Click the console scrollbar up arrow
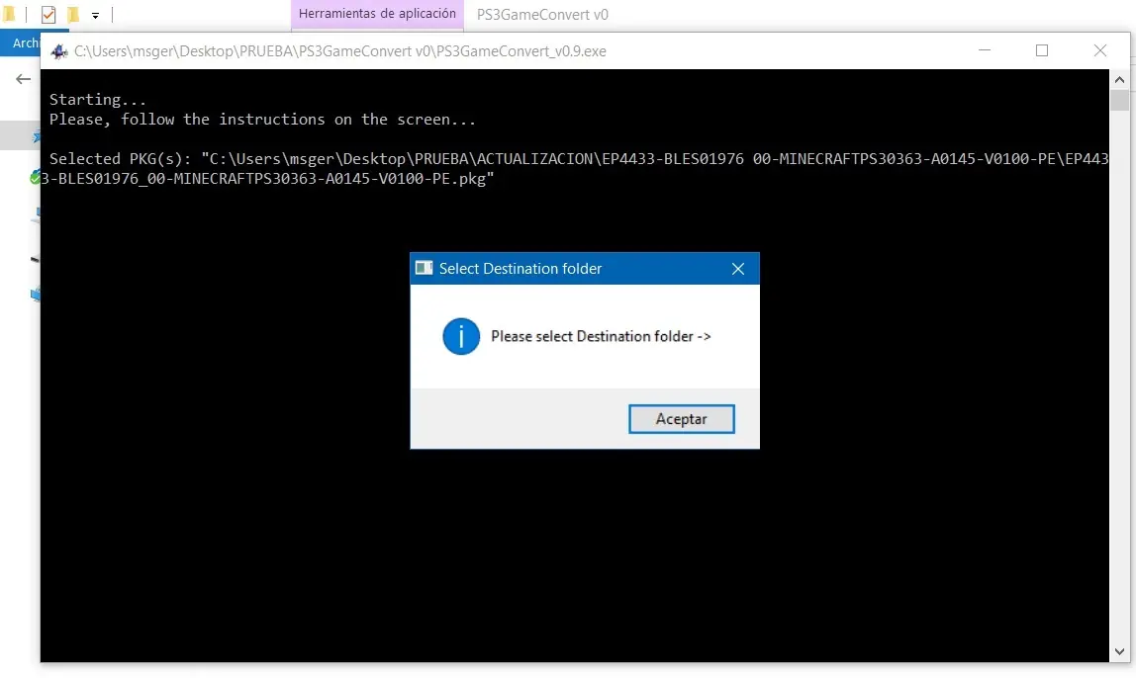The image size is (1136, 678). pyautogui.click(x=1119, y=80)
